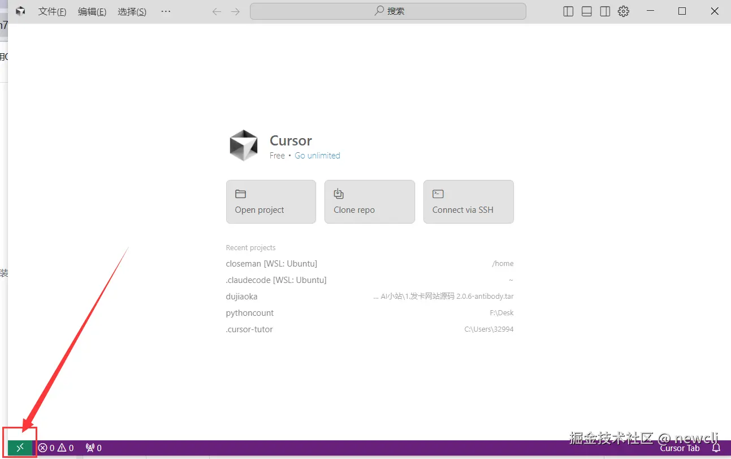Click the large Cursor cube logo

[x=244, y=145]
